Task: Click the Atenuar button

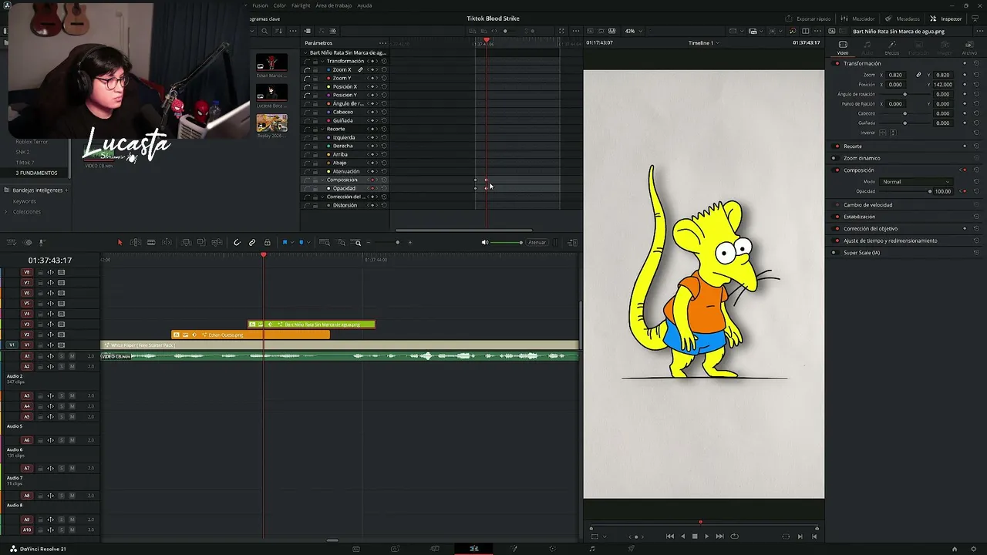Action: tap(537, 243)
